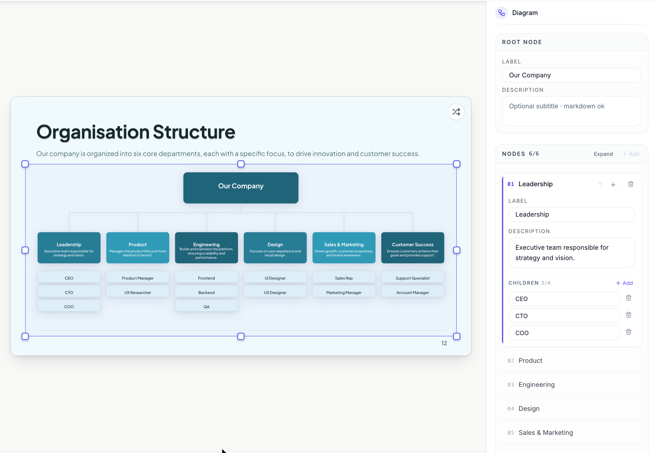Expand the Product node row
This screenshot has width=657, height=453.
(x=572, y=360)
